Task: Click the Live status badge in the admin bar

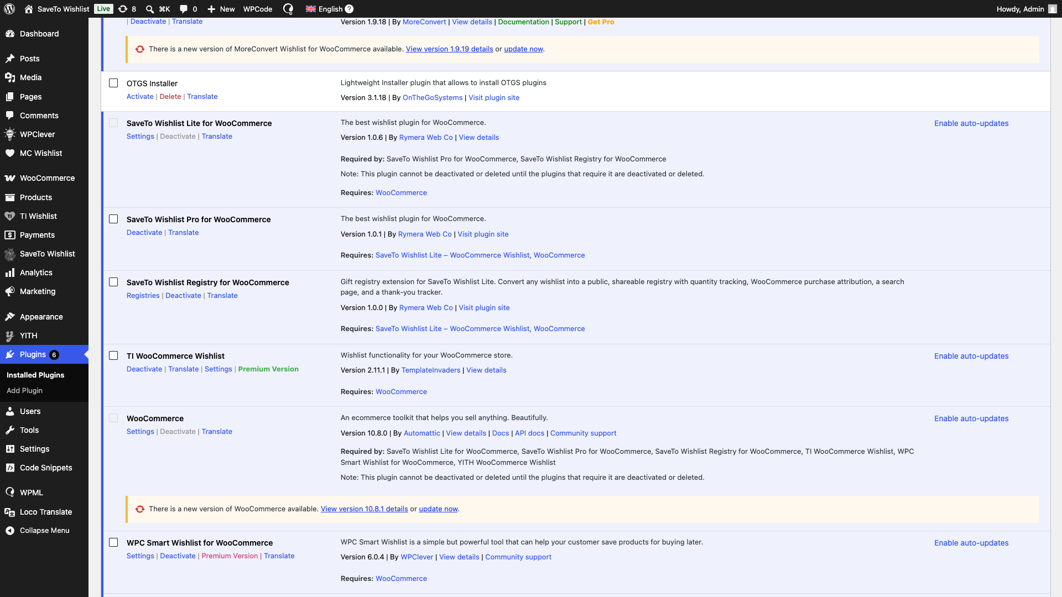Action: pyautogui.click(x=103, y=9)
